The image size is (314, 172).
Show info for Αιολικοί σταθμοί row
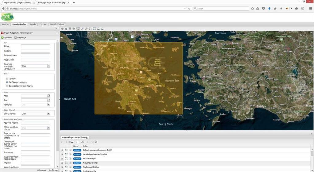(70, 159)
